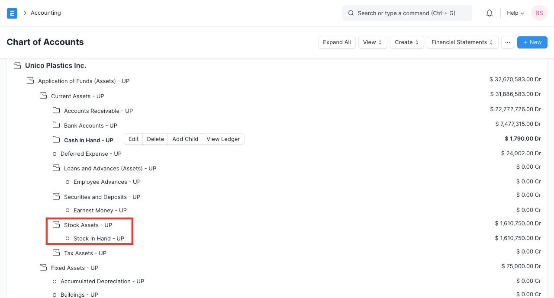The image size is (554, 298).
Task: Collapse the Current Assets - UP node
Action: point(43,96)
